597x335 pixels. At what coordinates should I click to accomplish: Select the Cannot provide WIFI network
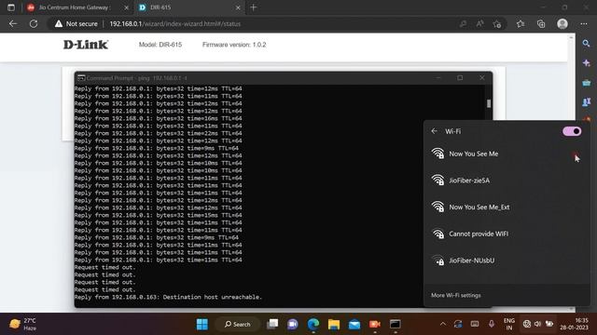(x=507, y=234)
